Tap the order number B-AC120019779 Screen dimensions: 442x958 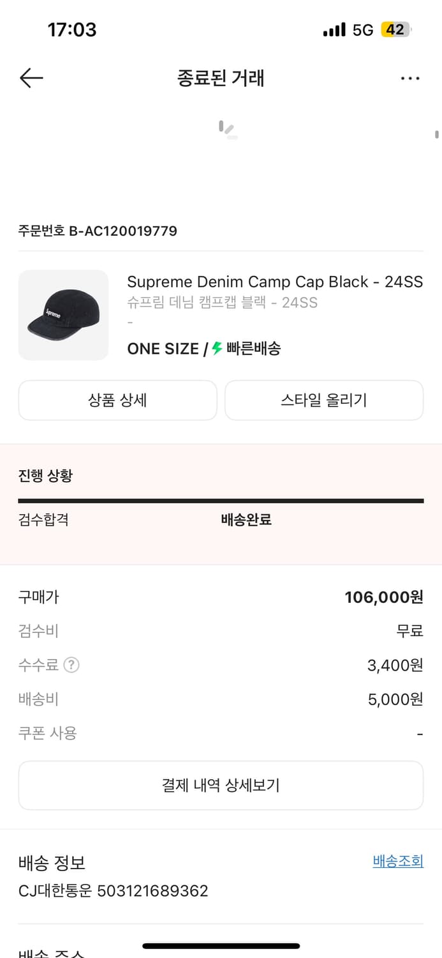point(98,231)
